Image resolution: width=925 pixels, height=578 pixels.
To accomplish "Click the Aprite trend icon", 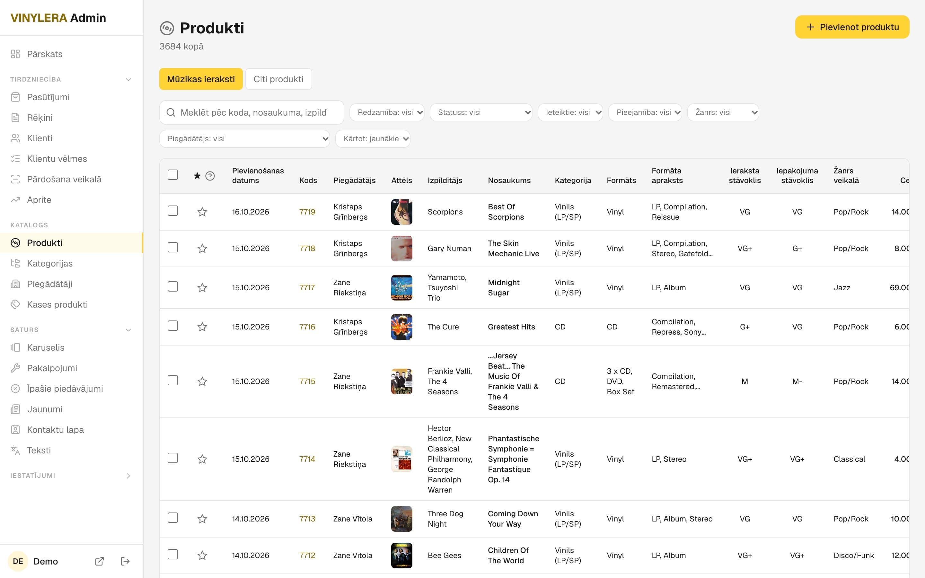I will (x=15, y=200).
